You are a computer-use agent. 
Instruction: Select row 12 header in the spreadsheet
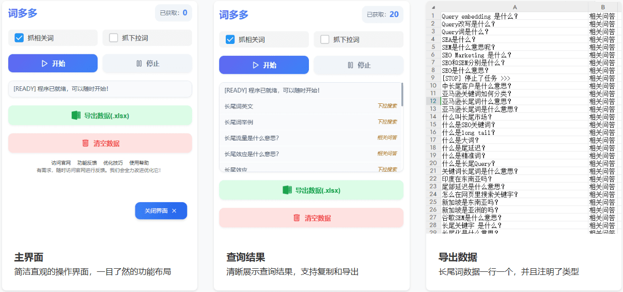[433, 101]
